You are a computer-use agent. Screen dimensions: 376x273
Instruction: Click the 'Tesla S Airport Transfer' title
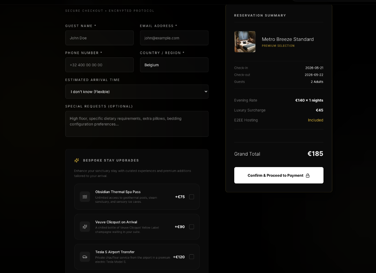[115, 252]
